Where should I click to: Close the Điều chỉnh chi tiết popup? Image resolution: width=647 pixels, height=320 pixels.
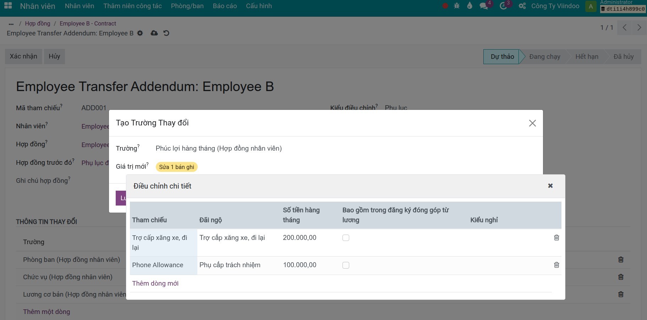tap(550, 186)
